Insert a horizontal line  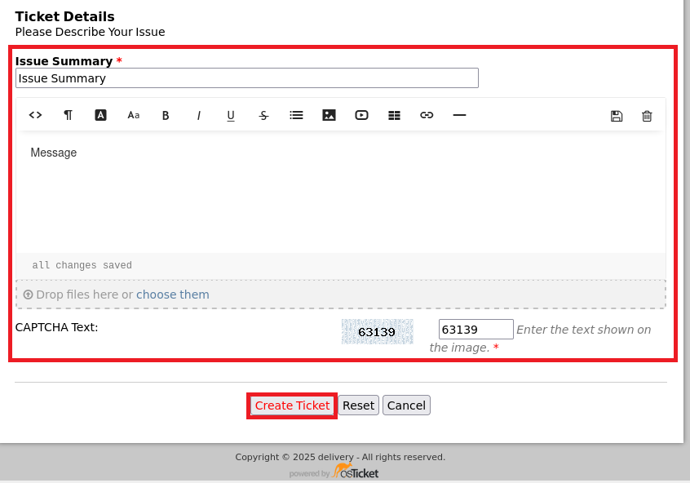[x=459, y=115]
